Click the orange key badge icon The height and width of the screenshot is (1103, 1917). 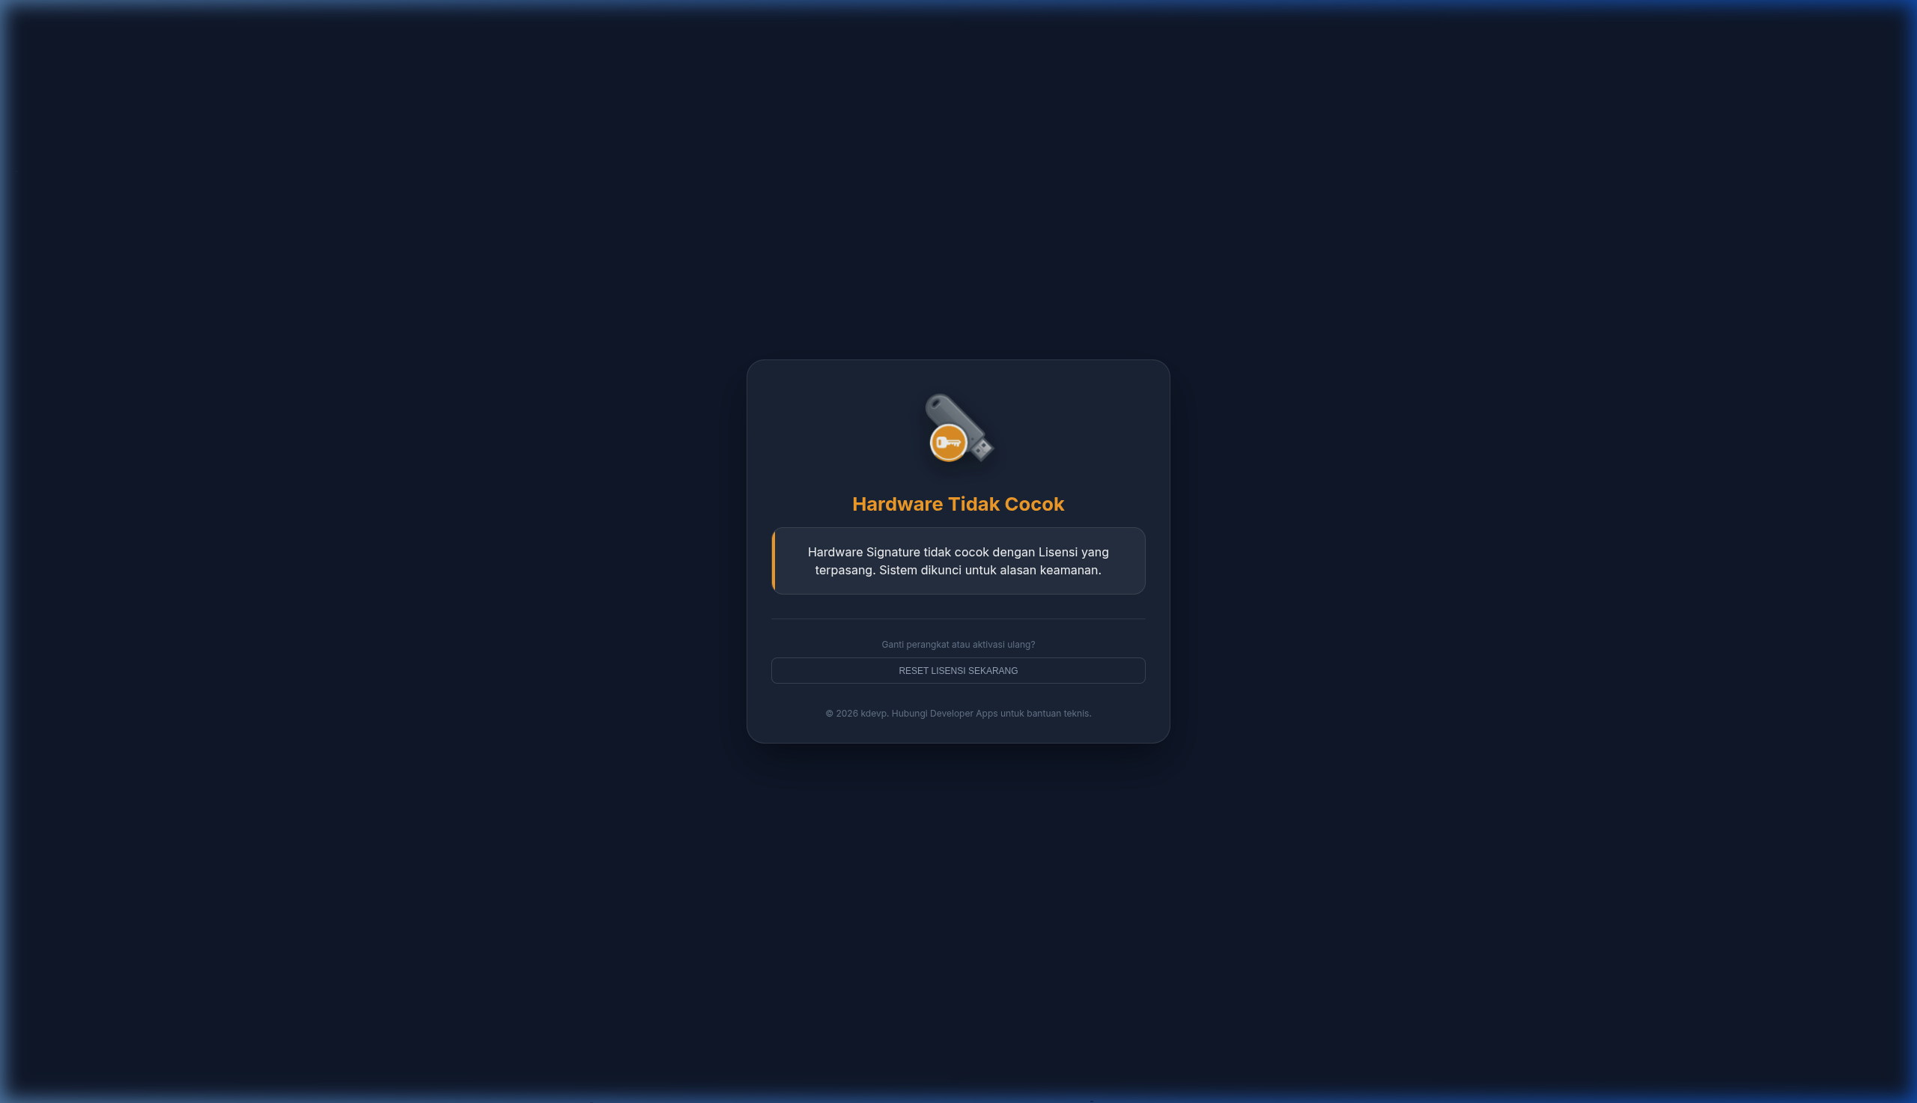[x=947, y=443]
